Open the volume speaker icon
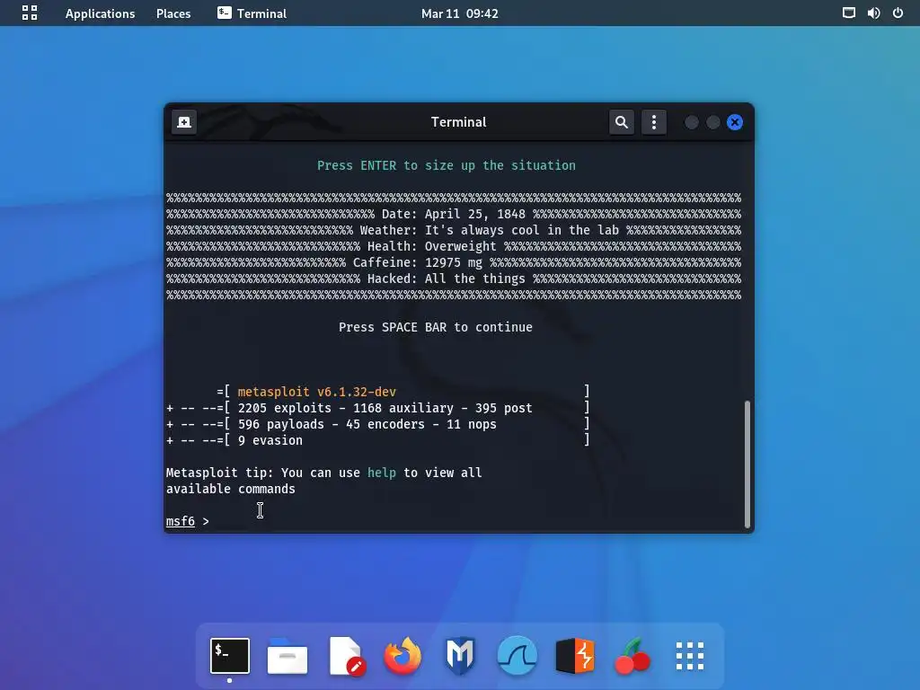Viewport: 920px width, 690px height. [x=873, y=13]
